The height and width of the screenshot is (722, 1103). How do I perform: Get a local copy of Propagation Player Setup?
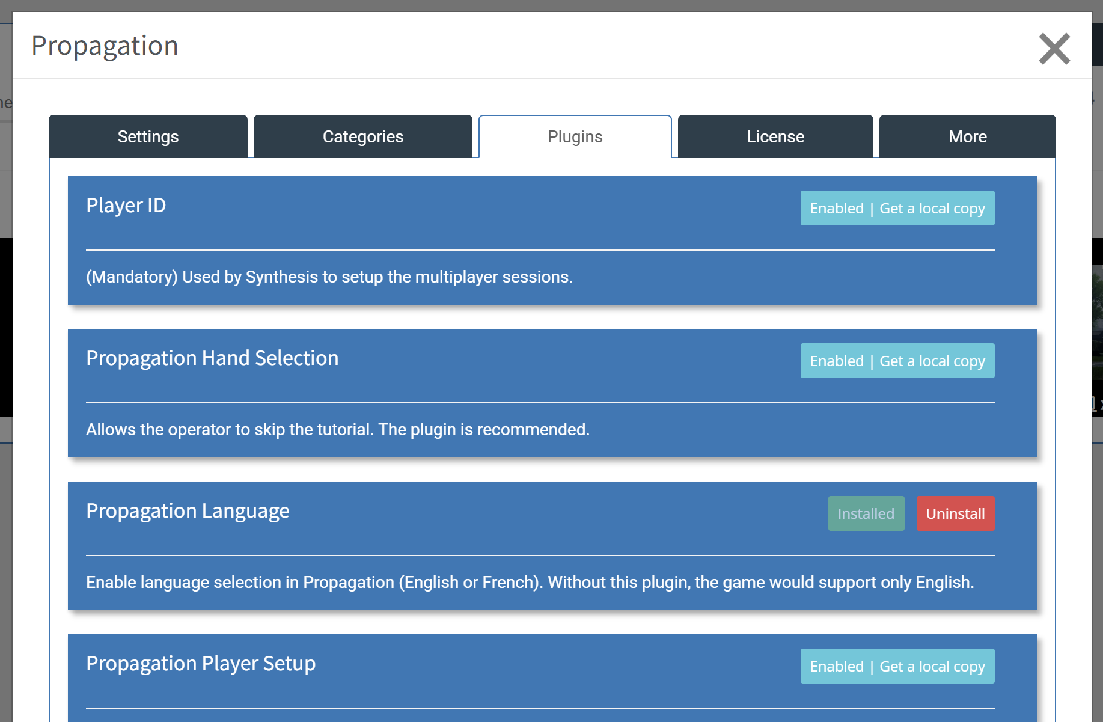point(897,666)
